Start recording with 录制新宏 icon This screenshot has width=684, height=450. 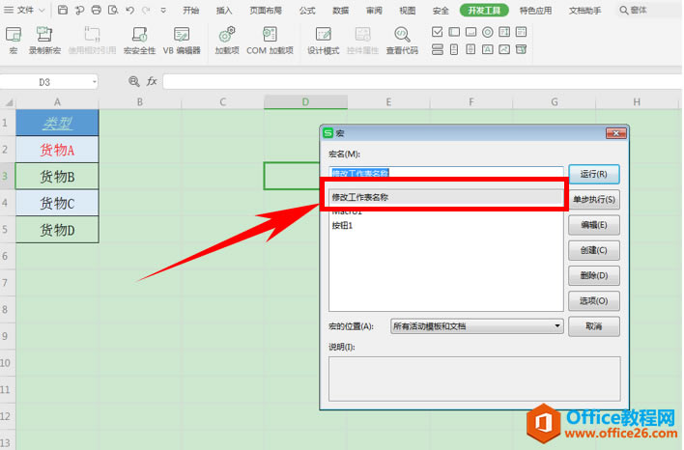point(45,40)
